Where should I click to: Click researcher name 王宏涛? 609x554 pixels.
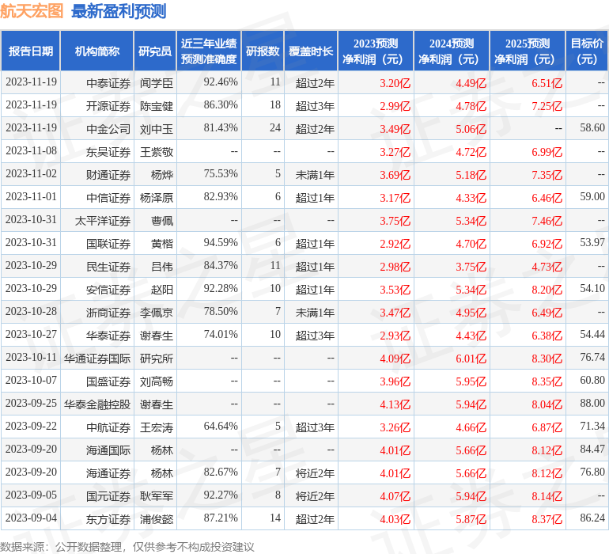tap(156, 427)
